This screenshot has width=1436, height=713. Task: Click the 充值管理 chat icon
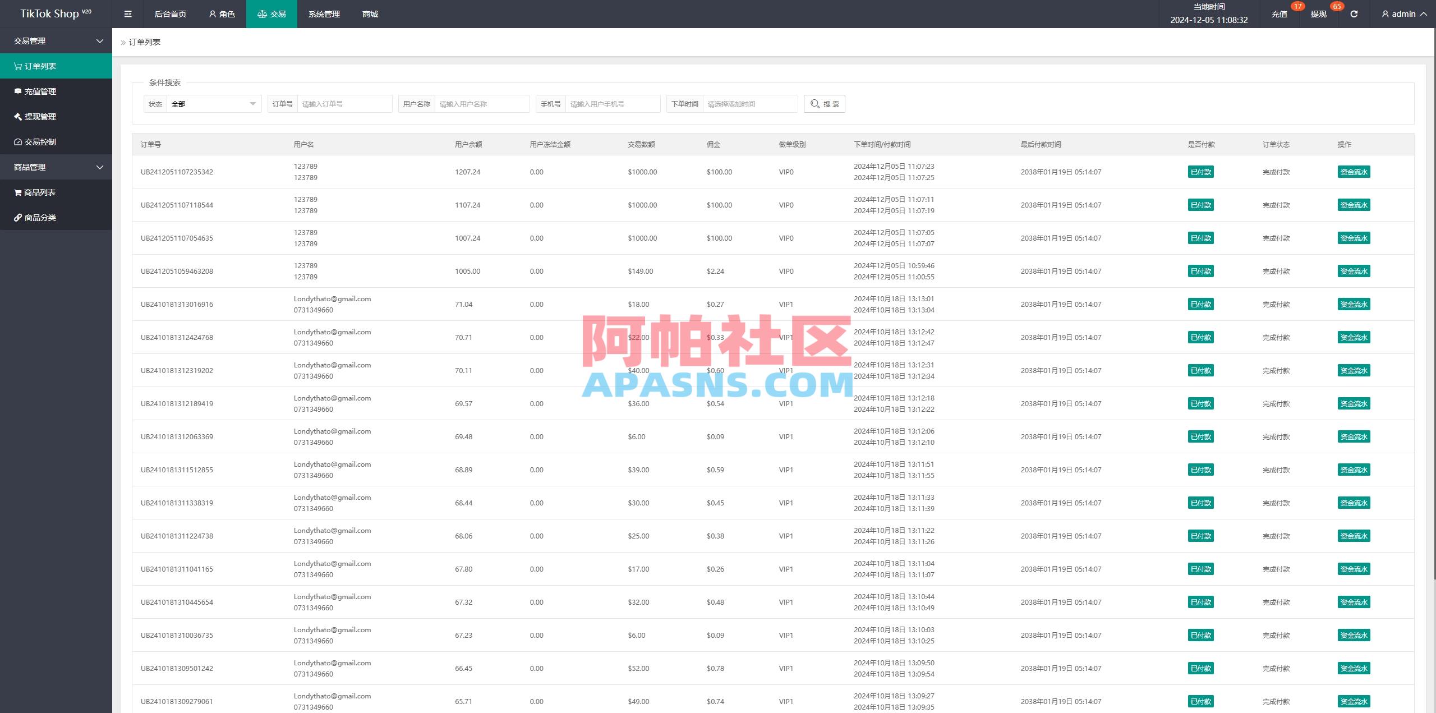17,91
